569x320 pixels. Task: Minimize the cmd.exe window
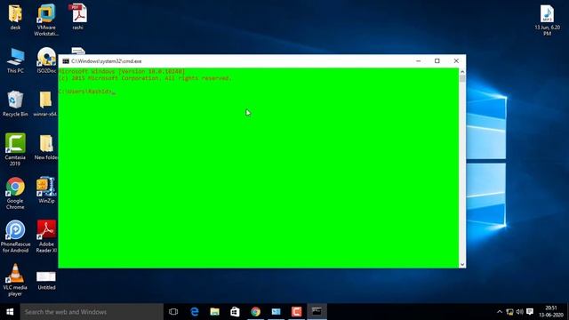pos(419,61)
